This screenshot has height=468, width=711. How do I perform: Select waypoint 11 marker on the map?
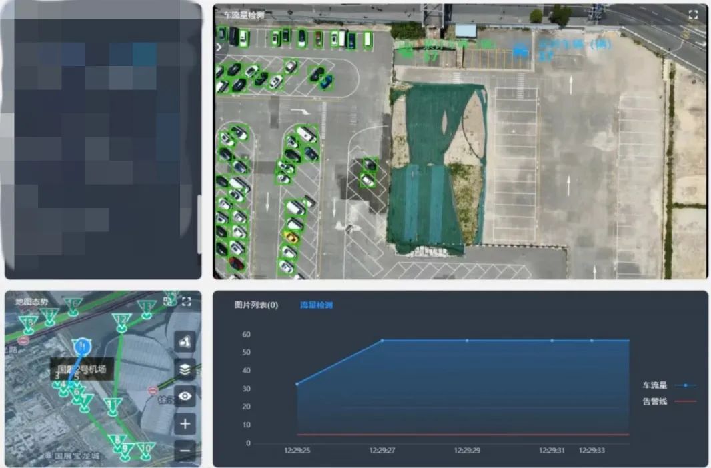113,403
